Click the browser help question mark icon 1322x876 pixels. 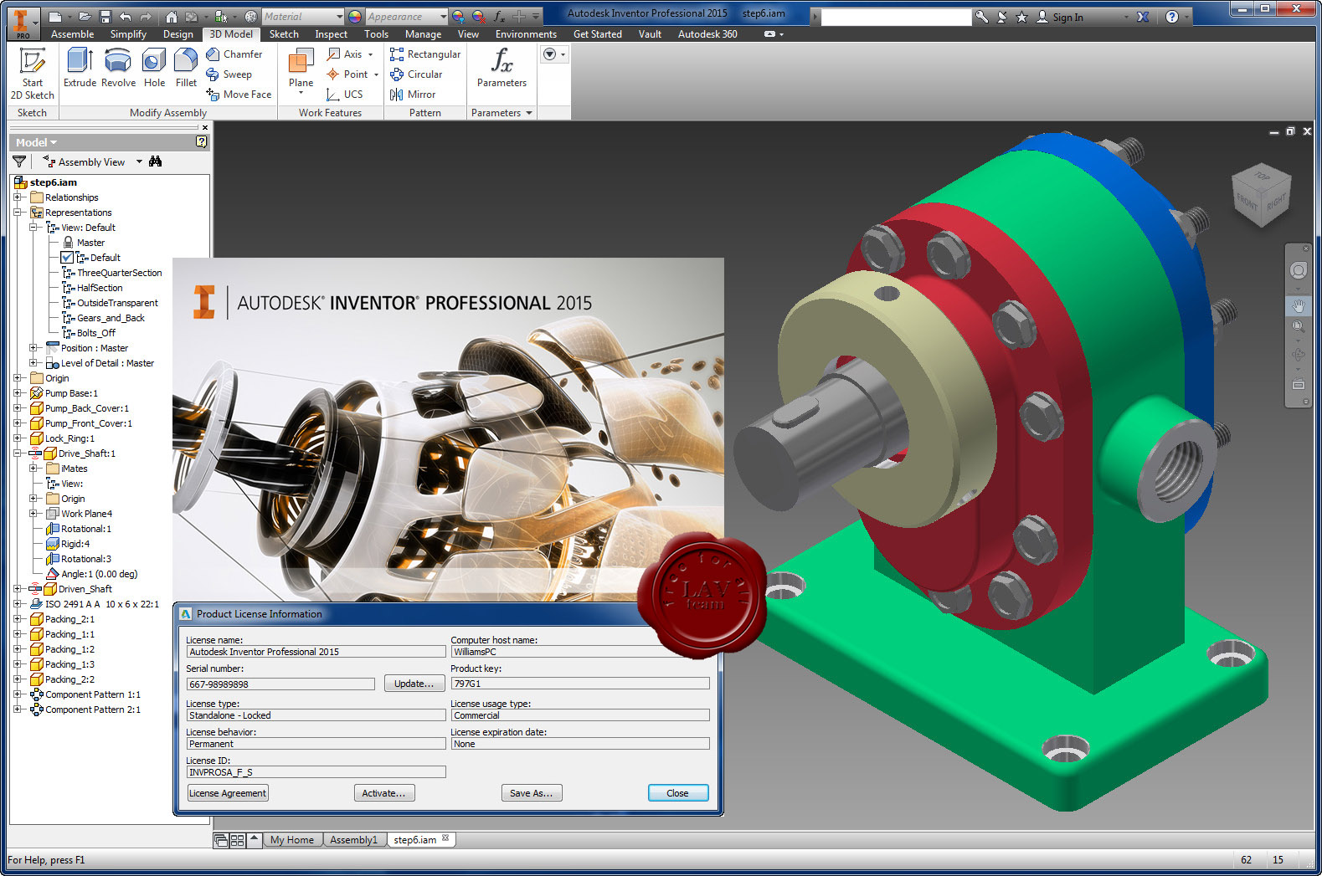[201, 142]
